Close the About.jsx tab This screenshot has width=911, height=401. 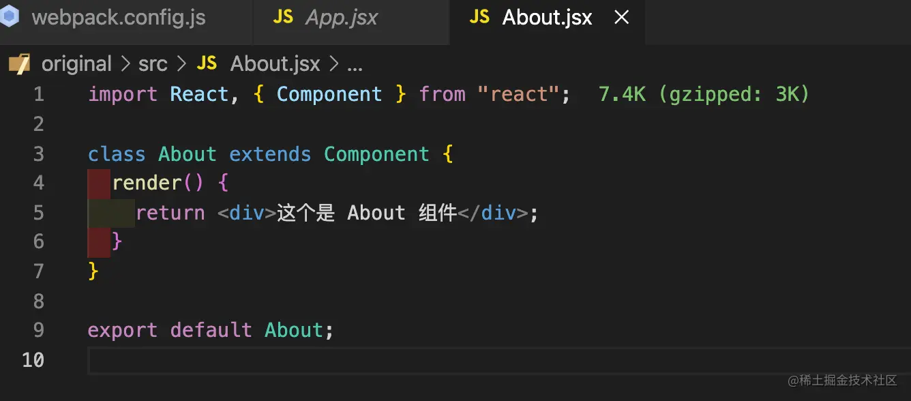pyautogui.click(x=621, y=18)
